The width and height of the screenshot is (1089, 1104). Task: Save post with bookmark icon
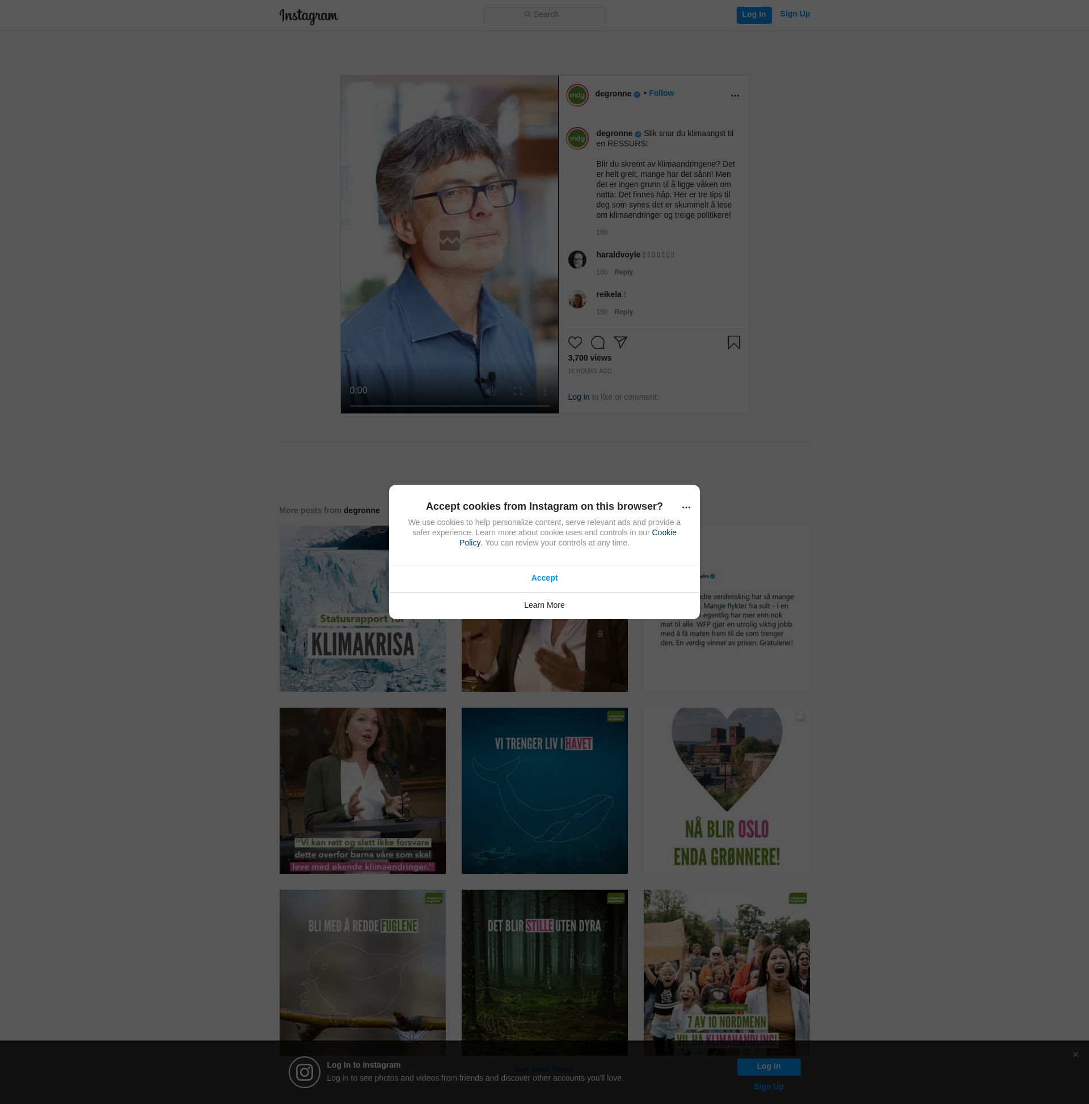733,342
